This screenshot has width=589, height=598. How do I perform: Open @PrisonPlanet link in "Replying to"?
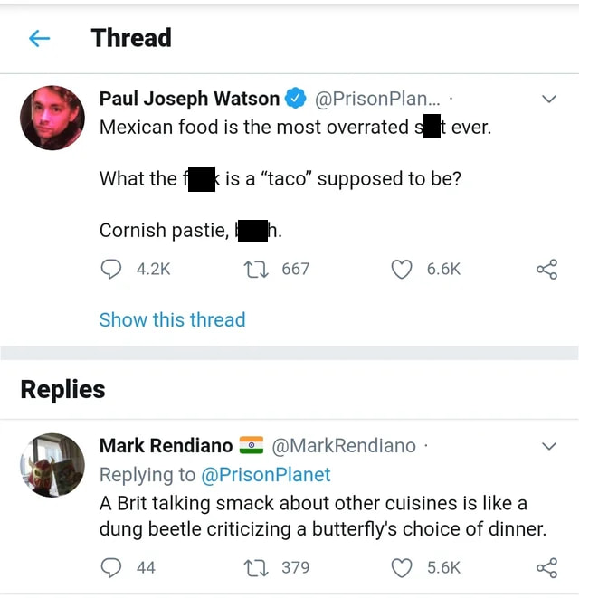(x=265, y=474)
